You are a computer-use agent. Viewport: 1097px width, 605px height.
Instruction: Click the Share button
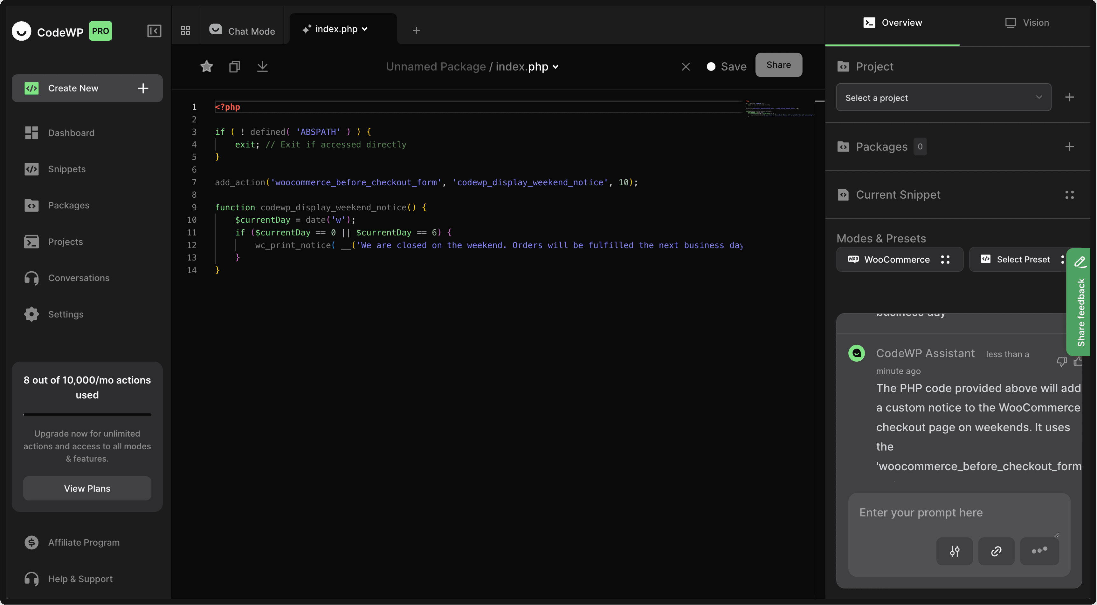(778, 65)
